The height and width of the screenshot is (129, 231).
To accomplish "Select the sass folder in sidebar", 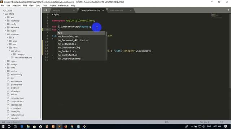I will 14,44.
